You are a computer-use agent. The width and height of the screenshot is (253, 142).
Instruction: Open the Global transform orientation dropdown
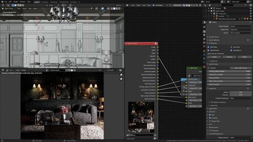[50, 5]
